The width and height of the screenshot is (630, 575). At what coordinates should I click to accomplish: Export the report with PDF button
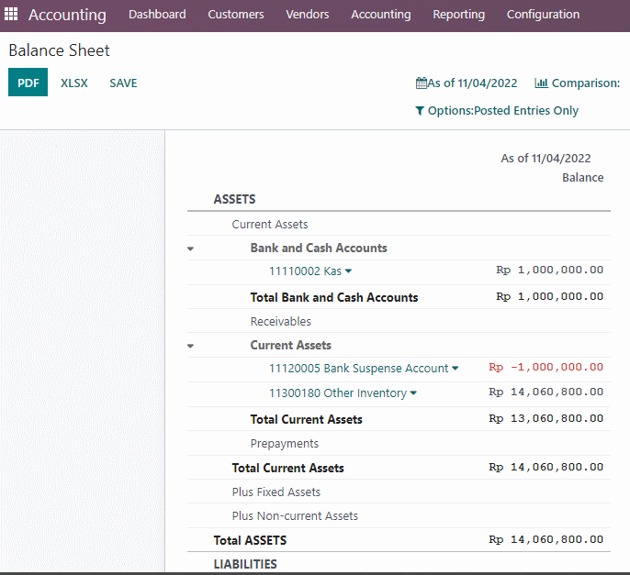28,83
